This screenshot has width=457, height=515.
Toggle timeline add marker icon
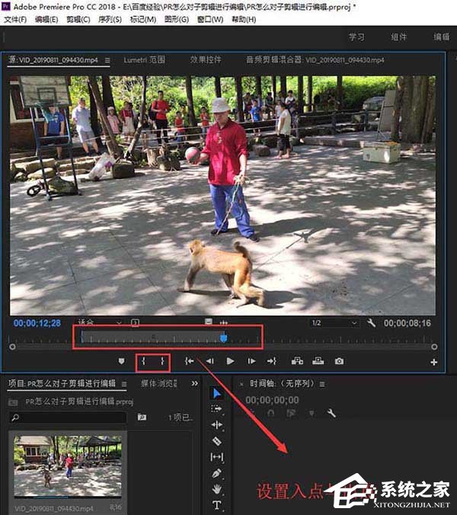coord(312,413)
